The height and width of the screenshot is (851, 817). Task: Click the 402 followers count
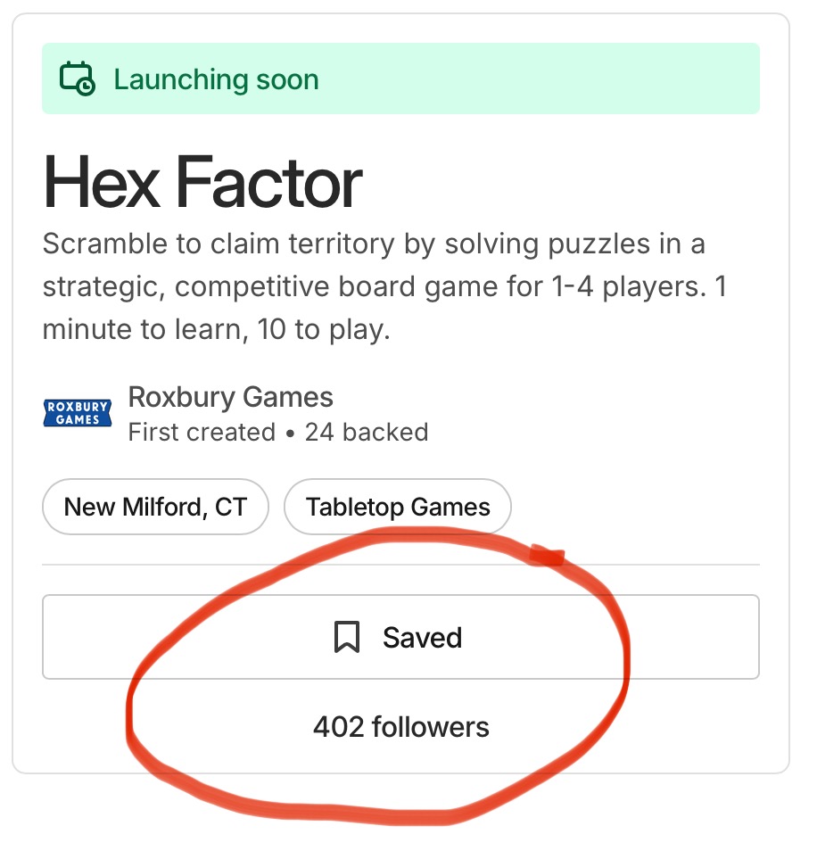pyautogui.click(x=400, y=727)
